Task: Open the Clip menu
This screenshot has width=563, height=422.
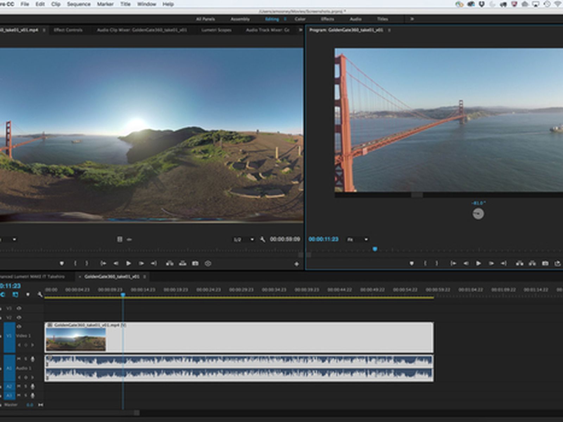Action: click(56, 4)
